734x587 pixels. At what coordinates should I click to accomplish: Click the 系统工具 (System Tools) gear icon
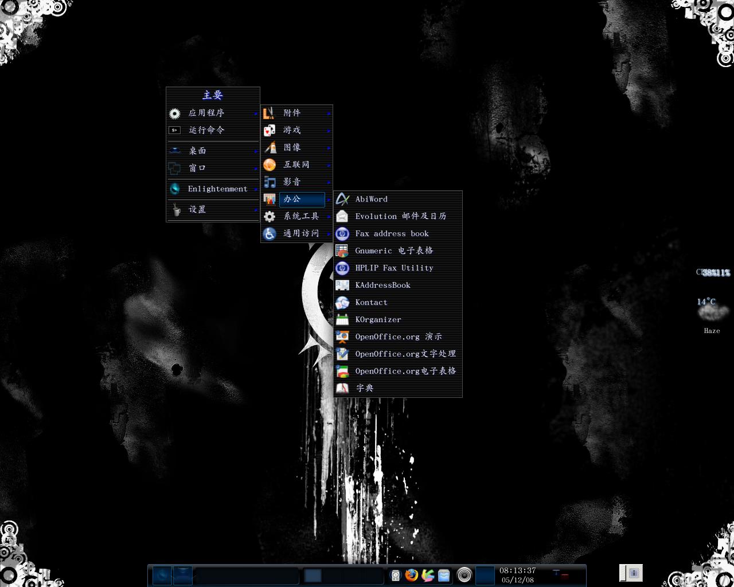coord(270,216)
